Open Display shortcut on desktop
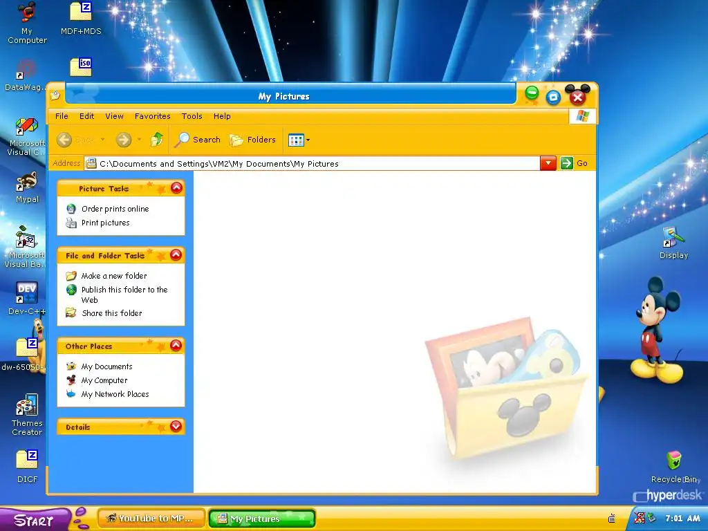 click(673, 243)
